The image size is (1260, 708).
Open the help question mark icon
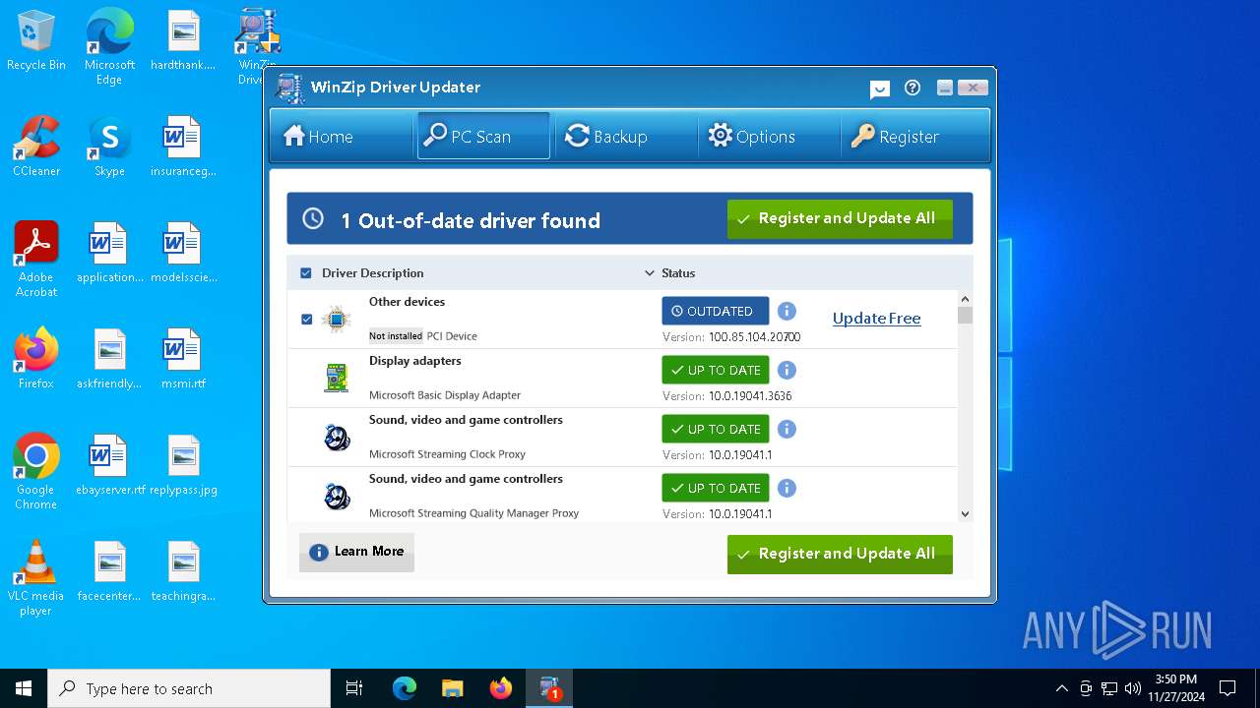(913, 88)
